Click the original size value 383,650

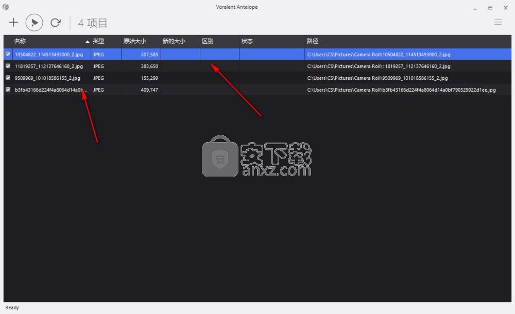click(149, 66)
